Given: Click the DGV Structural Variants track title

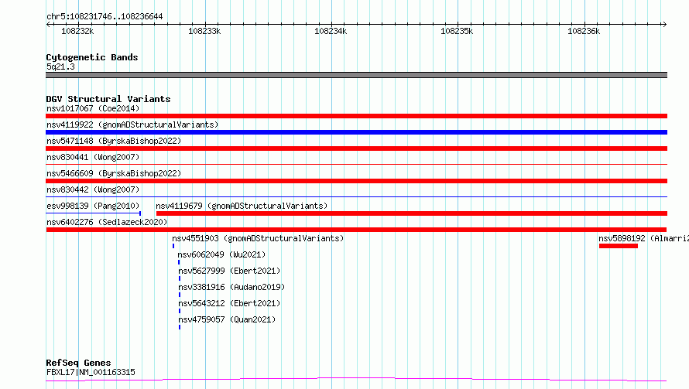Looking at the screenshot, I should (108, 99).
